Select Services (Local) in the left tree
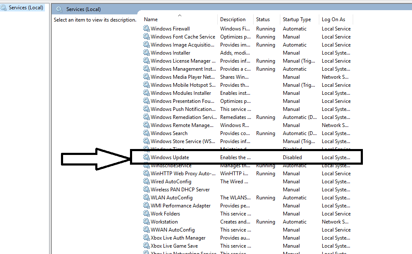Image resolution: width=412 pixels, height=254 pixels. click(x=26, y=8)
